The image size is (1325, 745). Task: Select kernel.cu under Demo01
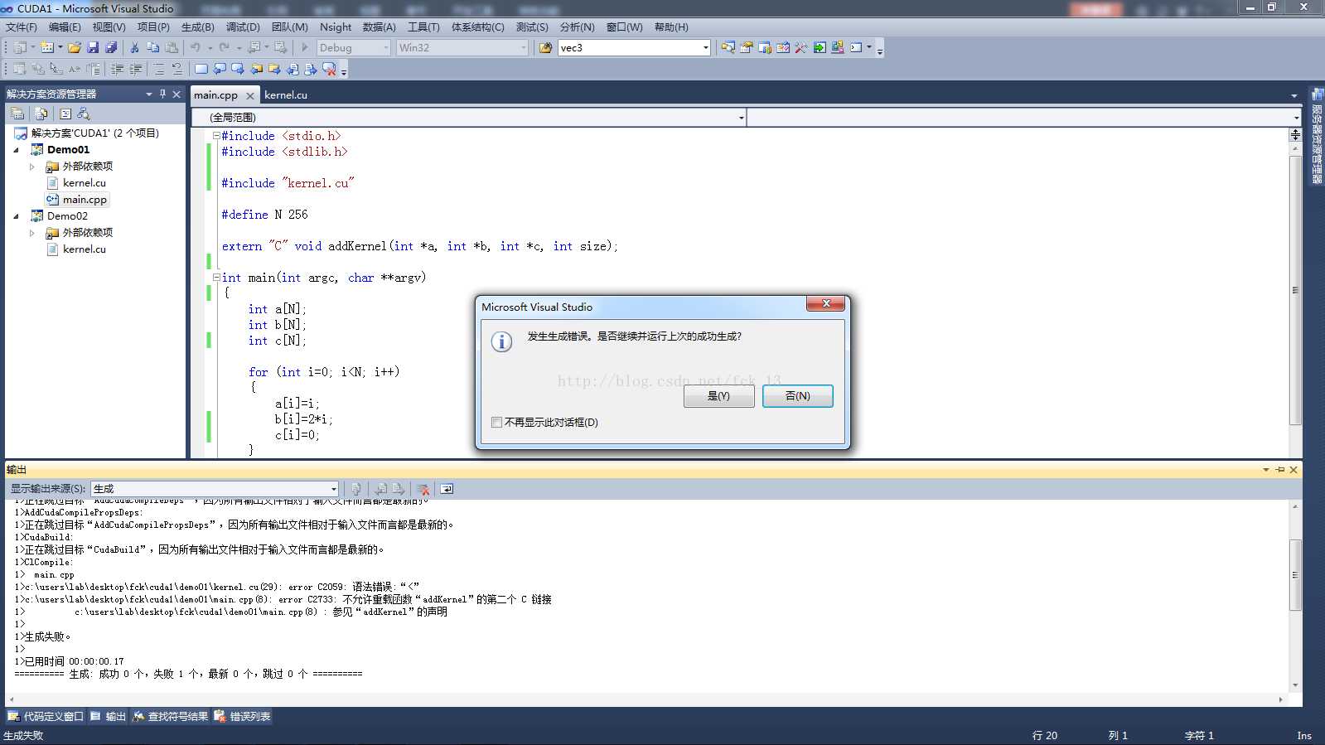[x=84, y=183]
